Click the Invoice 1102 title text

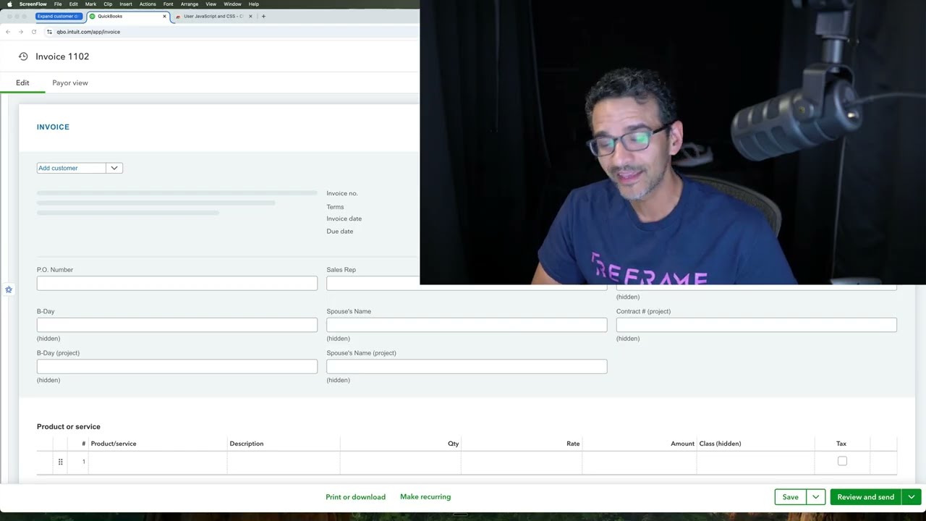62,56
